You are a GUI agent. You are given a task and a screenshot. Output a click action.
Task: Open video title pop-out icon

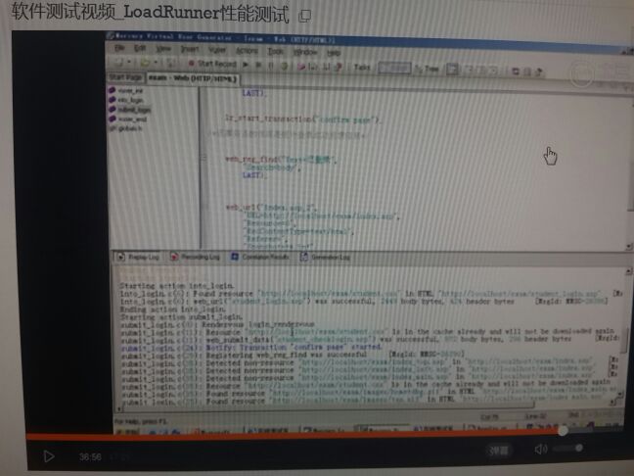coord(304,16)
